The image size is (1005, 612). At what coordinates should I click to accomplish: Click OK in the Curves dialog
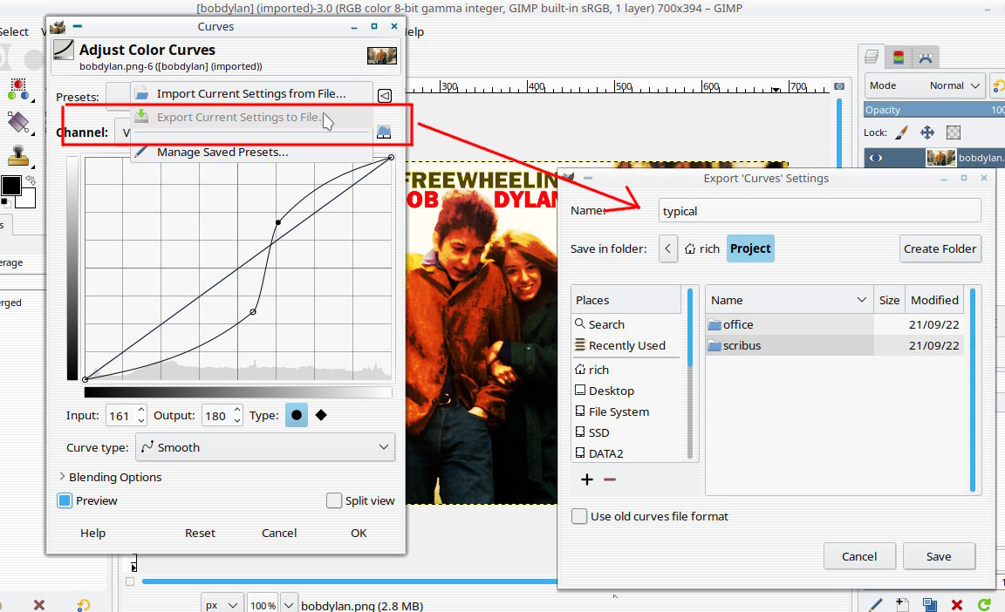pyautogui.click(x=359, y=533)
